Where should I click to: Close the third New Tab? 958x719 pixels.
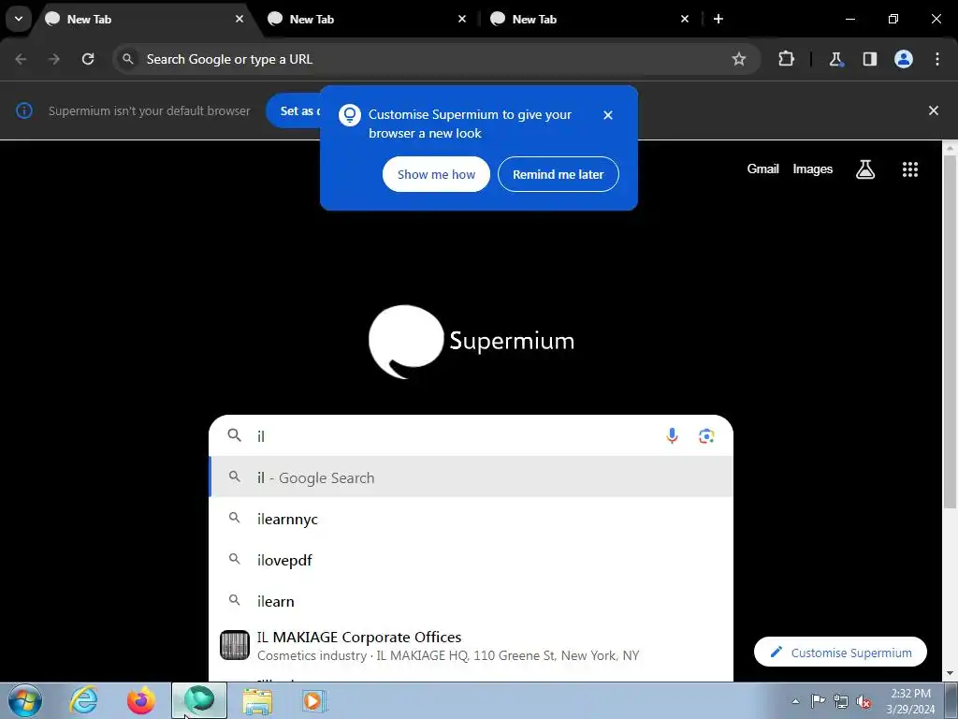coord(684,19)
